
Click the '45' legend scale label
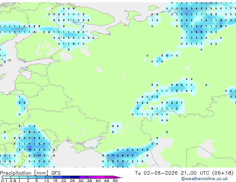pyautogui.click(x=106, y=181)
